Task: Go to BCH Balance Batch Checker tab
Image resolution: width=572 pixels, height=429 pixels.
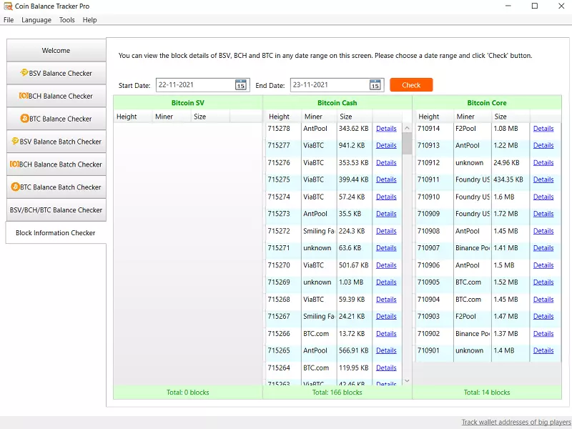Action: click(56, 164)
